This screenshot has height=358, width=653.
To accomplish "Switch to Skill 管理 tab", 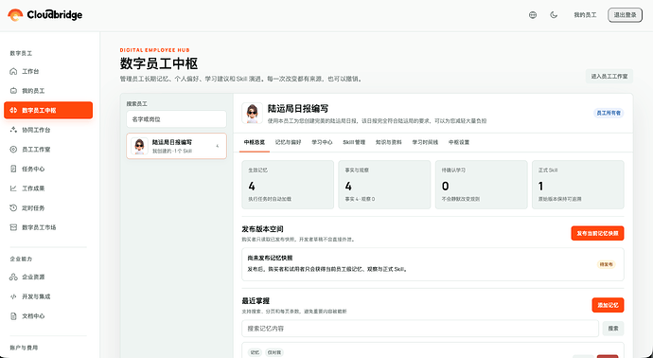I will click(x=354, y=142).
